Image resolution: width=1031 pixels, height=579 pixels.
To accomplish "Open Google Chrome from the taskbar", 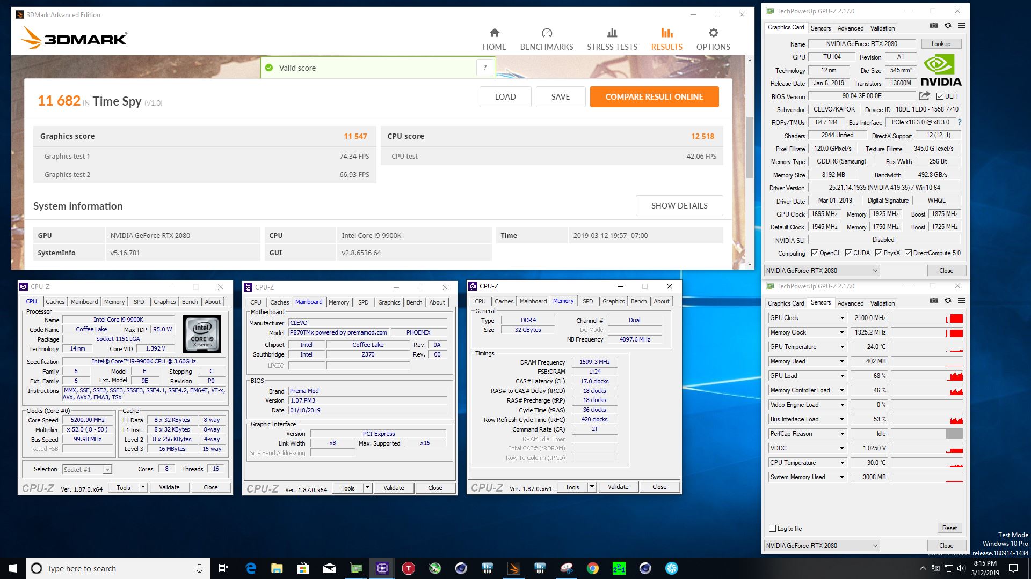I will (x=593, y=568).
